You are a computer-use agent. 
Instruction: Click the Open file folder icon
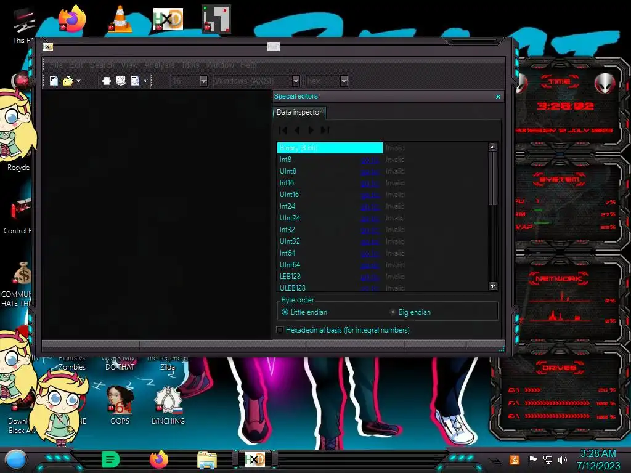[x=67, y=81]
